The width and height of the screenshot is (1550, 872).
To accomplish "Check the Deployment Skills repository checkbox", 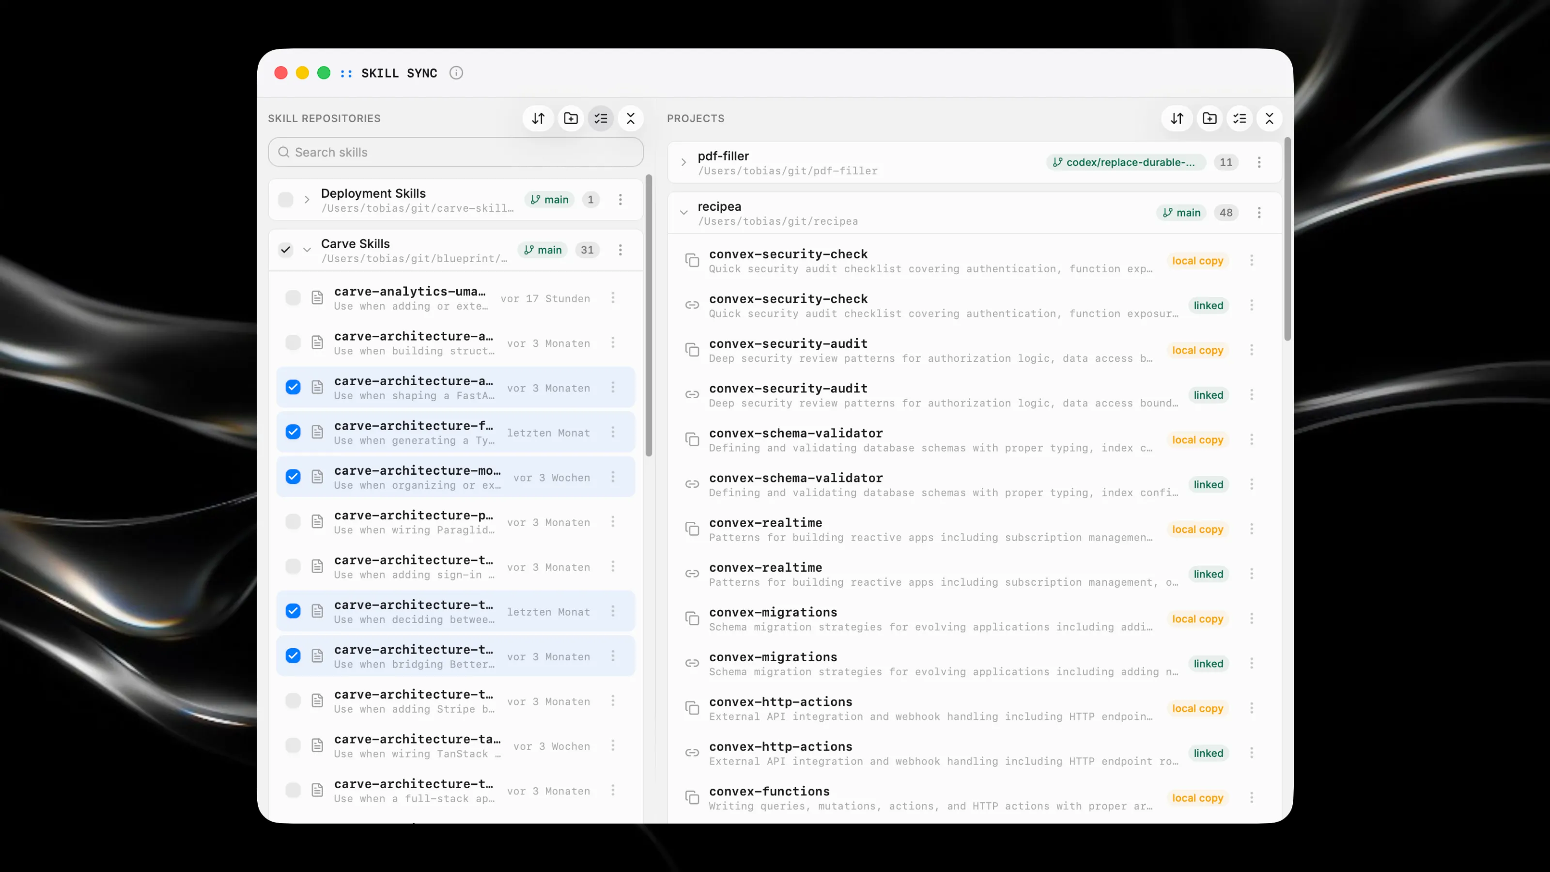I will tap(286, 199).
